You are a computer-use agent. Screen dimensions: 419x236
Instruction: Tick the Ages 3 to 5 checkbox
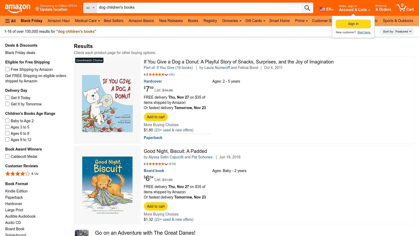[7, 127]
